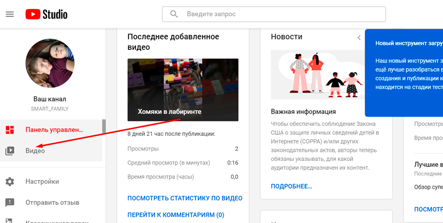Click the Видео play icon
443x223 pixels.
[10, 150]
